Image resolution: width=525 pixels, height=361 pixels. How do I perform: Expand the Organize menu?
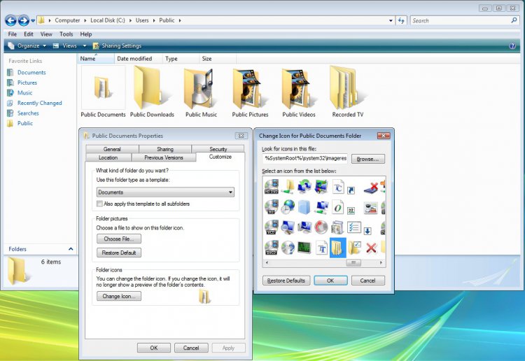point(27,46)
